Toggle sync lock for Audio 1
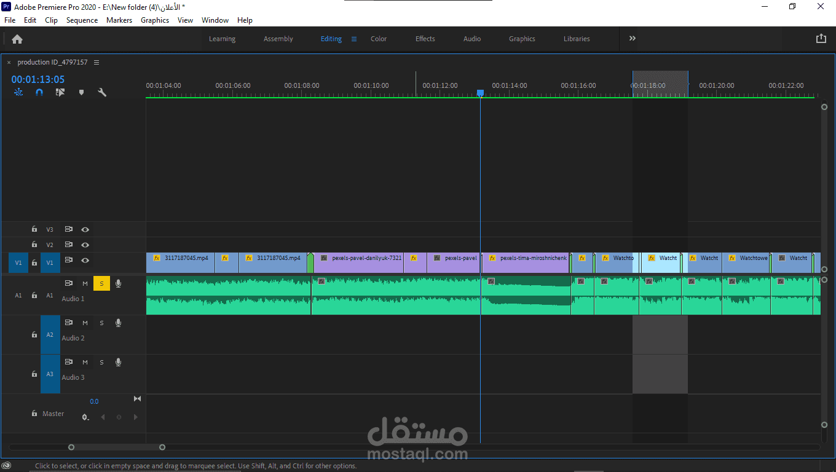The height and width of the screenshot is (472, 836). (x=69, y=283)
